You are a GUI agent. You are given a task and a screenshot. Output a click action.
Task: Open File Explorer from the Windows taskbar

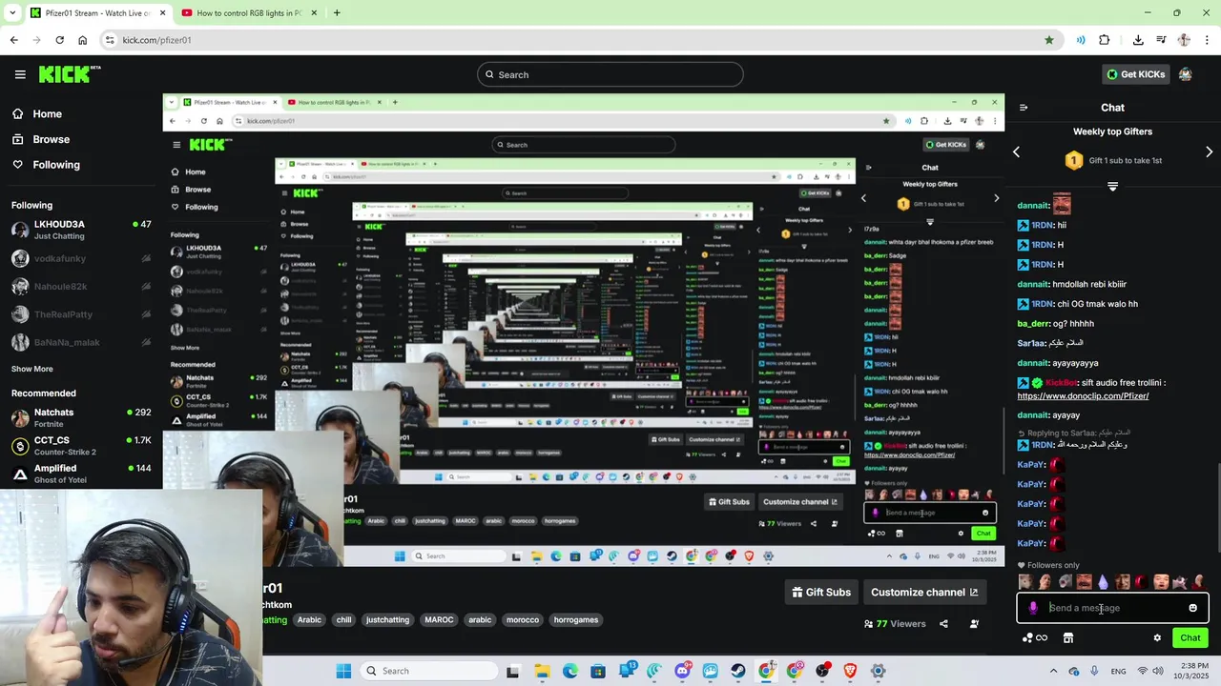542,671
